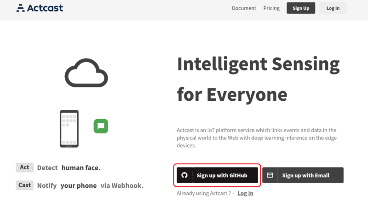Image resolution: width=368 pixels, height=201 pixels.
Task: Open the Document page
Action: point(244,8)
